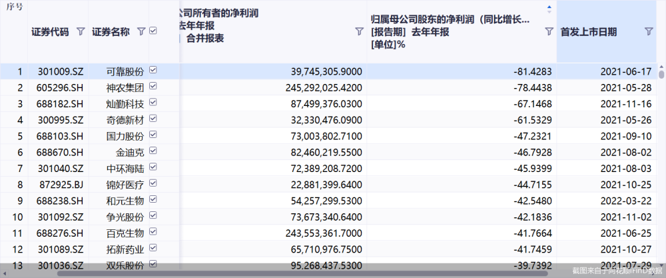Click net profit cell 87,499,376.0300
The image size is (666, 278).
(x=327, y=104)
